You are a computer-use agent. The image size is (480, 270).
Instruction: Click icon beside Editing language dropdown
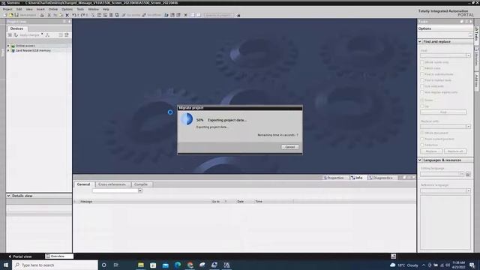point(468,174)
